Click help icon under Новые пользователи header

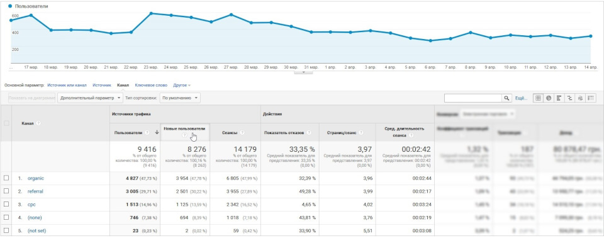pyautogui.click(x=184, y=135)
